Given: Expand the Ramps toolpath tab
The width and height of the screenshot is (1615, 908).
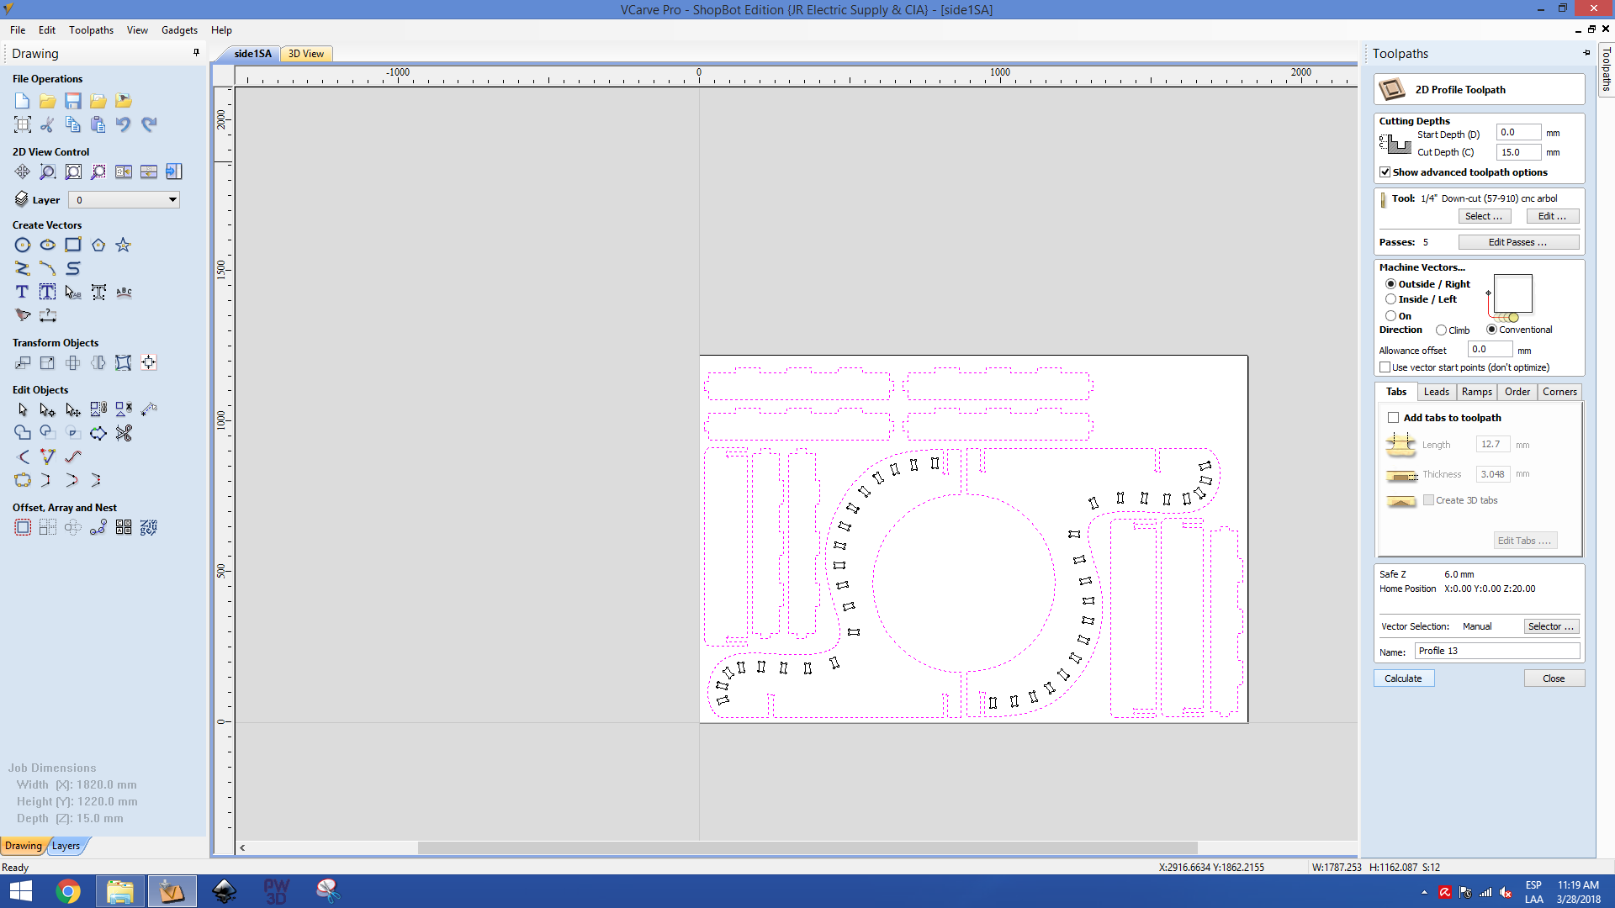Looking at the screenshot, I should pos(1476,390).
